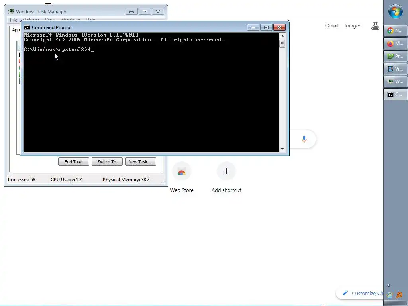Click the New Task... button
Screen dimensions: 408x306
(x=141, y=162)
